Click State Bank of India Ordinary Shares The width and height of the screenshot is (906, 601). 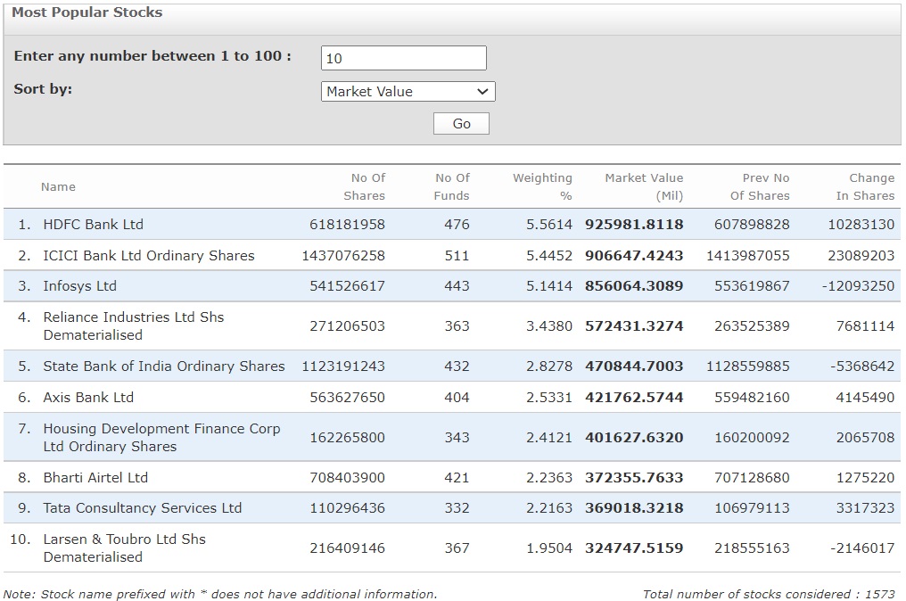pos(163,366)
